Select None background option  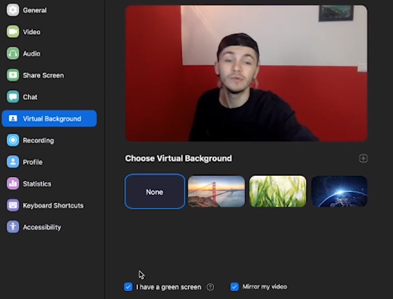[x=155, y=191]
